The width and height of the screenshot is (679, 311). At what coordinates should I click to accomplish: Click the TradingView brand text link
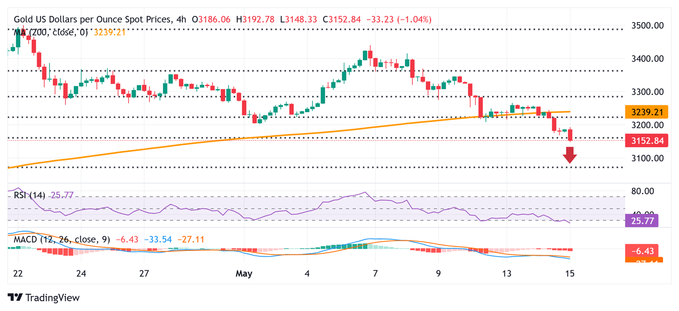pos(52,298)
